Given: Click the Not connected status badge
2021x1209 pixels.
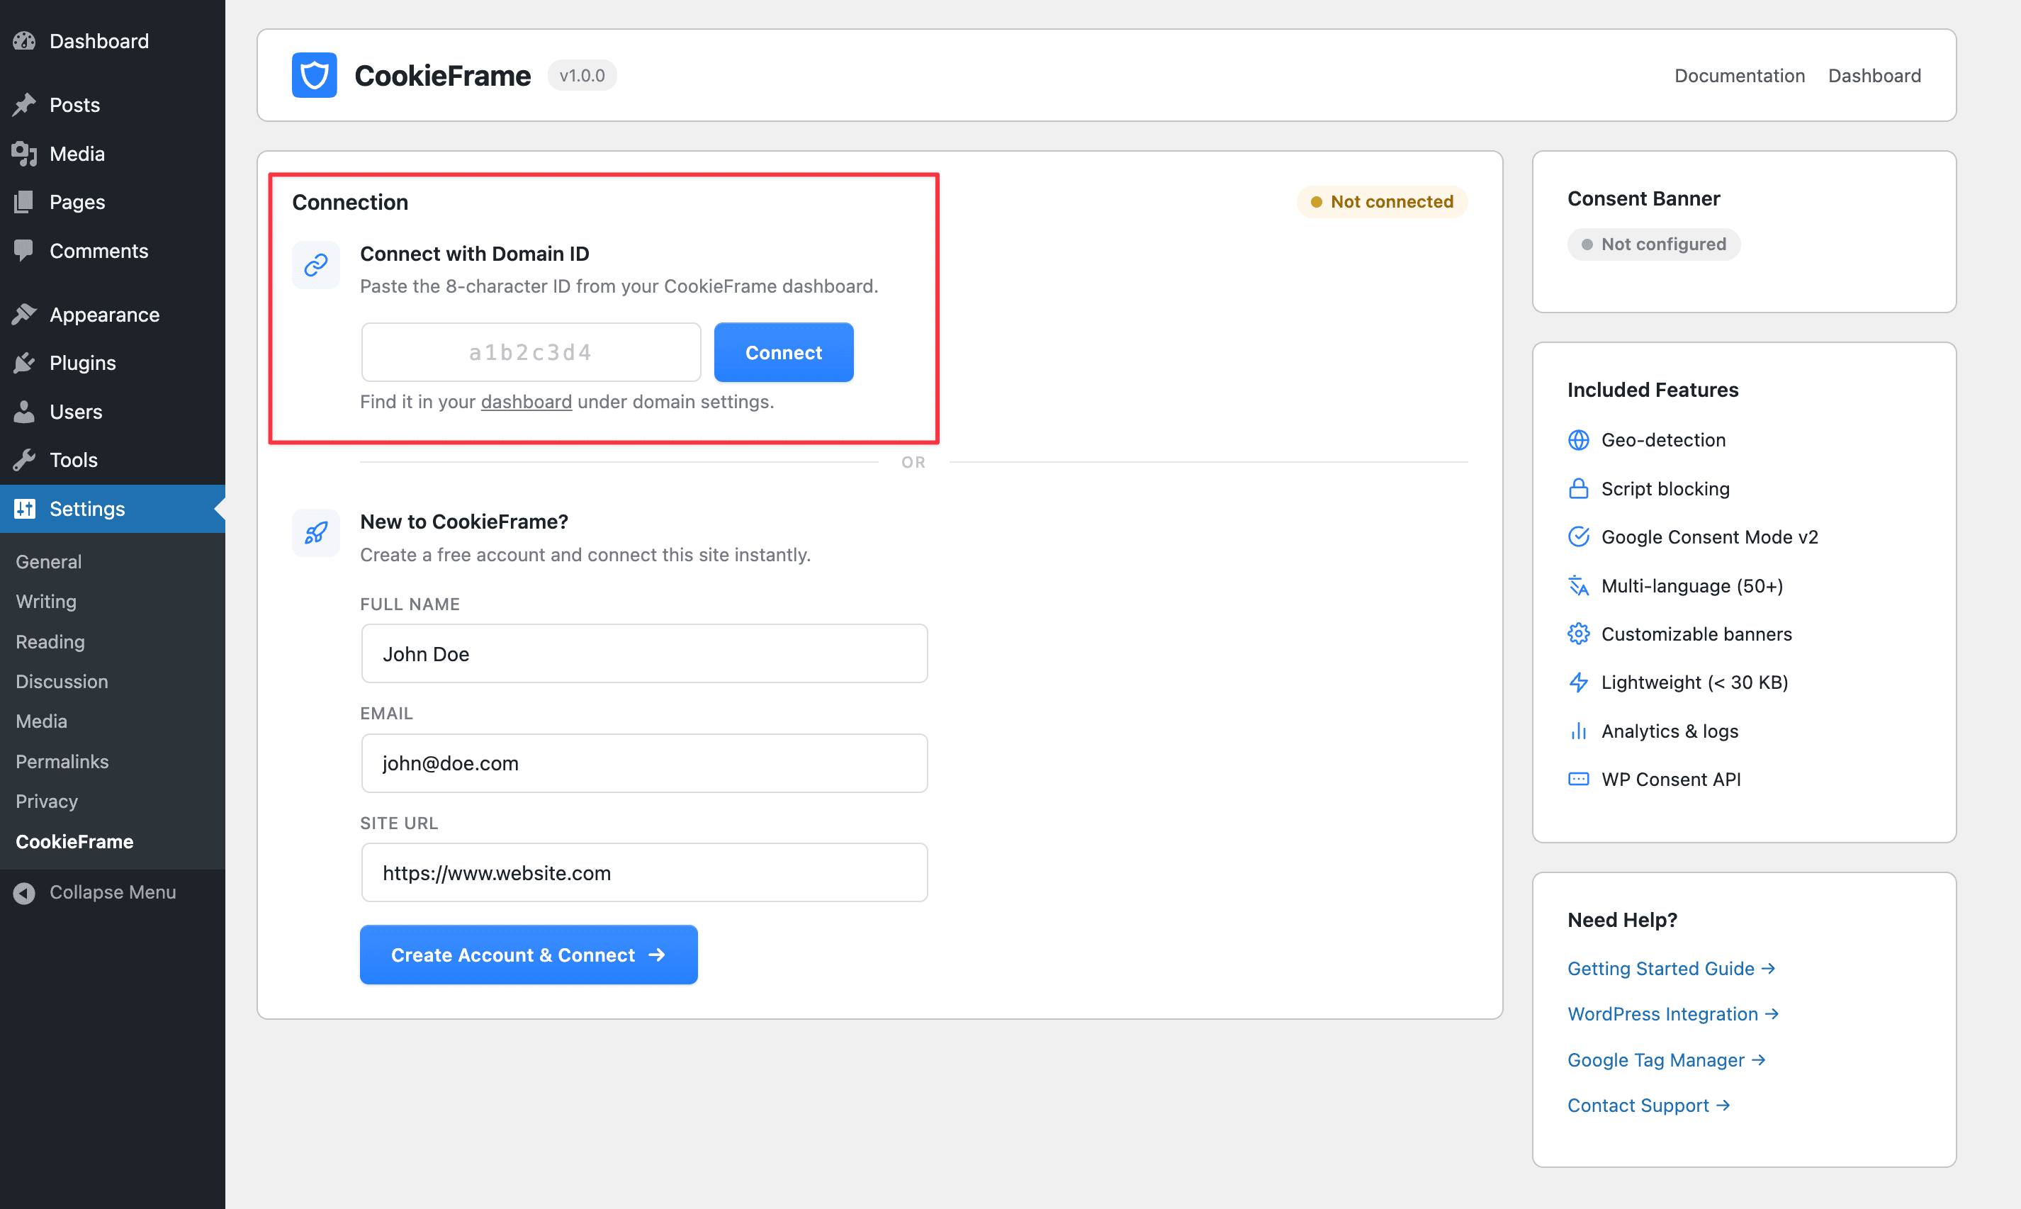Looking at the screenshot, I should coord(1383,201).
